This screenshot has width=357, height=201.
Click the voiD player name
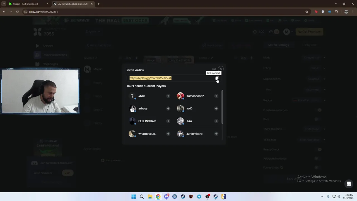[189, 109]
